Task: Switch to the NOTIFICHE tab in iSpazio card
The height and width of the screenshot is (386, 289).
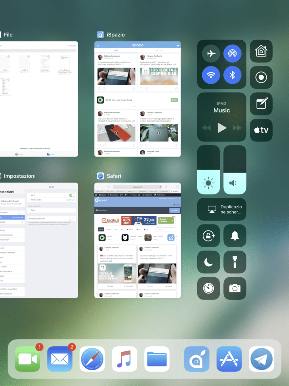Action: pos(159,50)
